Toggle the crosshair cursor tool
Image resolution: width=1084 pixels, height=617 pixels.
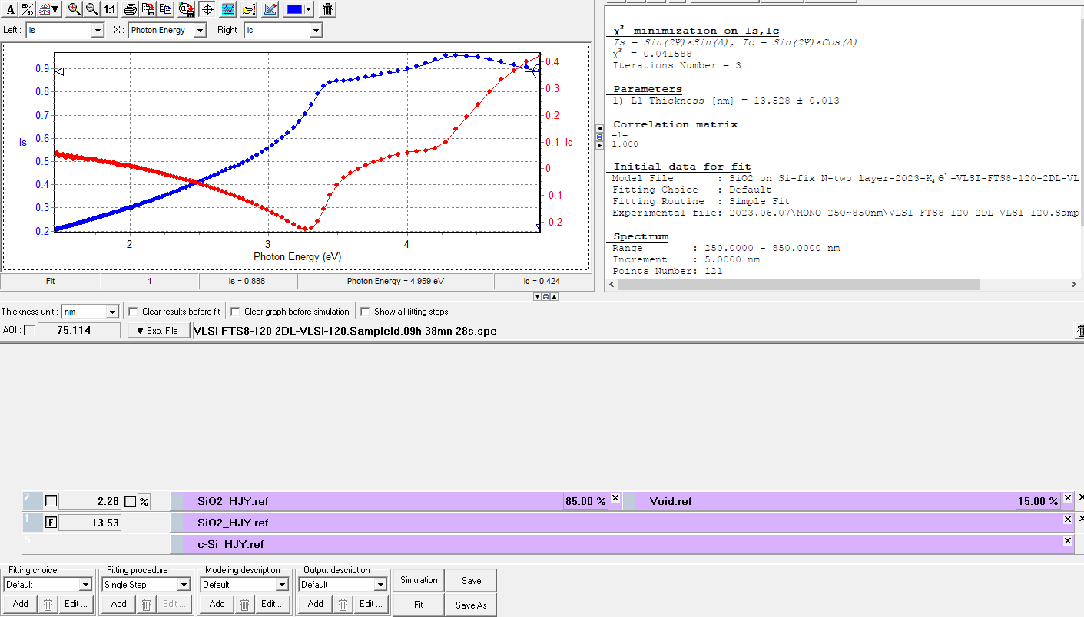coord(207,9)
